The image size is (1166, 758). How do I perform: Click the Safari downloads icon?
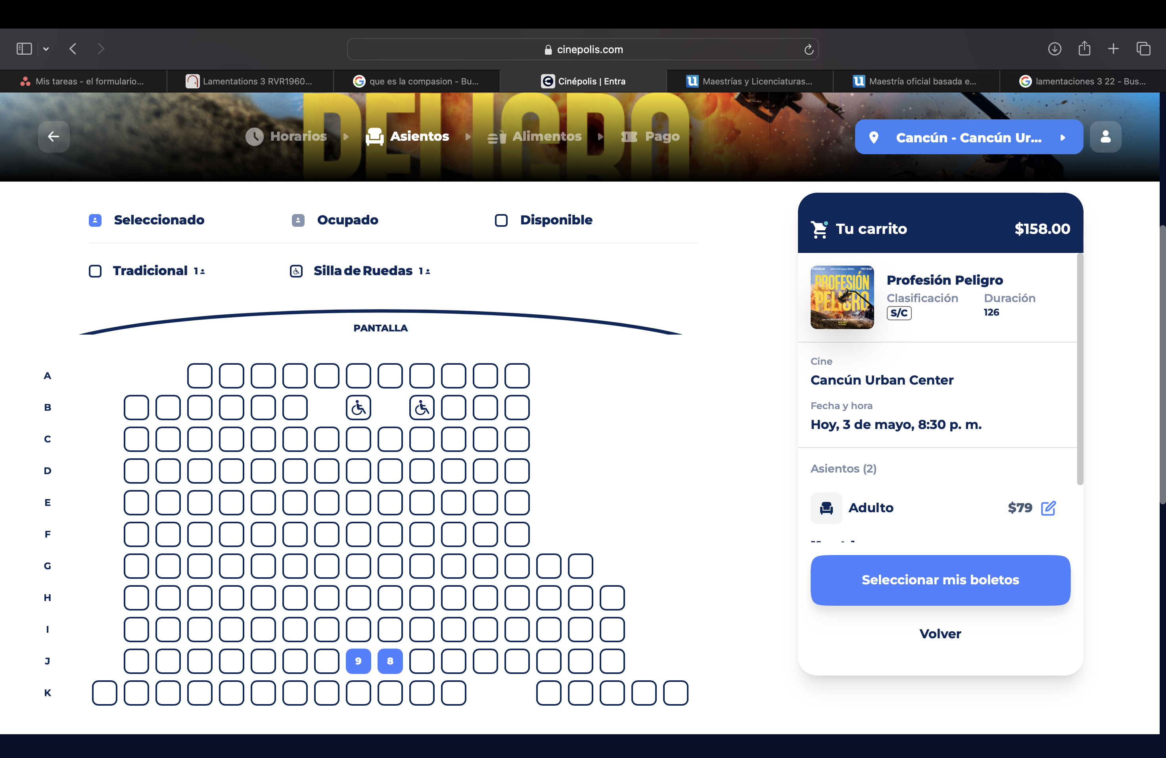click(1054, 49)
